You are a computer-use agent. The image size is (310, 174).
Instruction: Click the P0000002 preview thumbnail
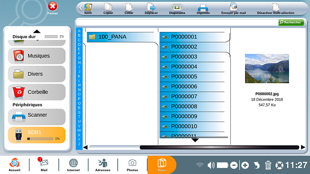coord(267,69)
